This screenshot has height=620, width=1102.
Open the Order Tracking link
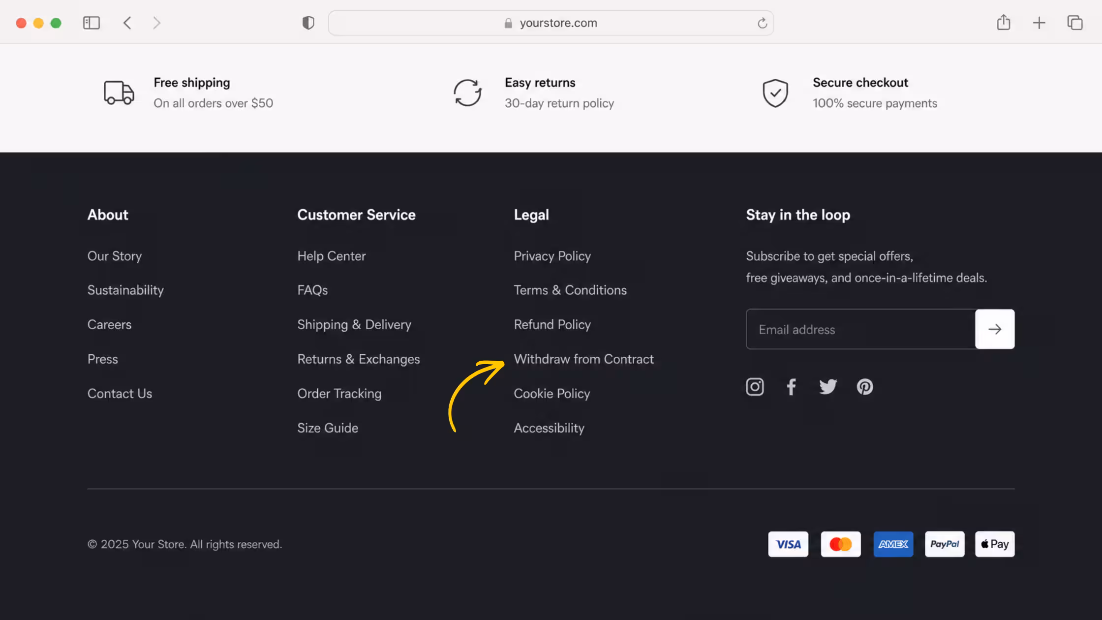(x=339, y=394)
